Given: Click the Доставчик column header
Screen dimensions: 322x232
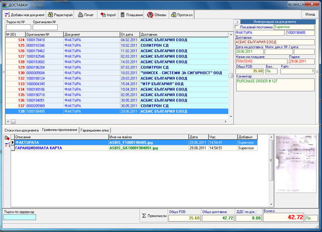Looking at the screenshot, I should [184, 35].
